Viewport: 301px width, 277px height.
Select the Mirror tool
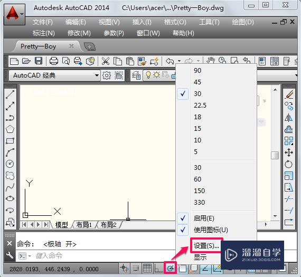pos(289,118)
